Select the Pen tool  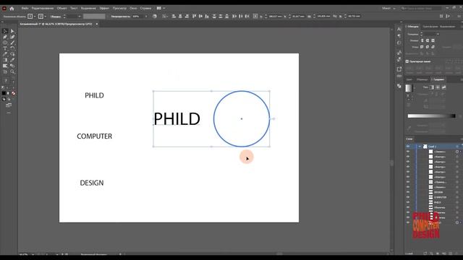(5, 37)
